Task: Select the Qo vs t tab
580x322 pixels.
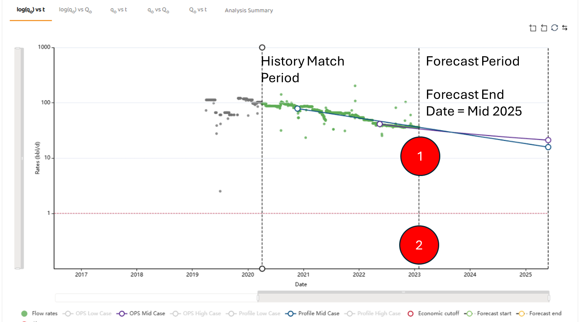Action: click(x=198, y=10)
